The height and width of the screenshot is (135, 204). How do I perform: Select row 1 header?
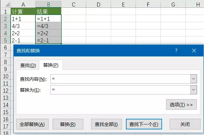click(5, 12)
